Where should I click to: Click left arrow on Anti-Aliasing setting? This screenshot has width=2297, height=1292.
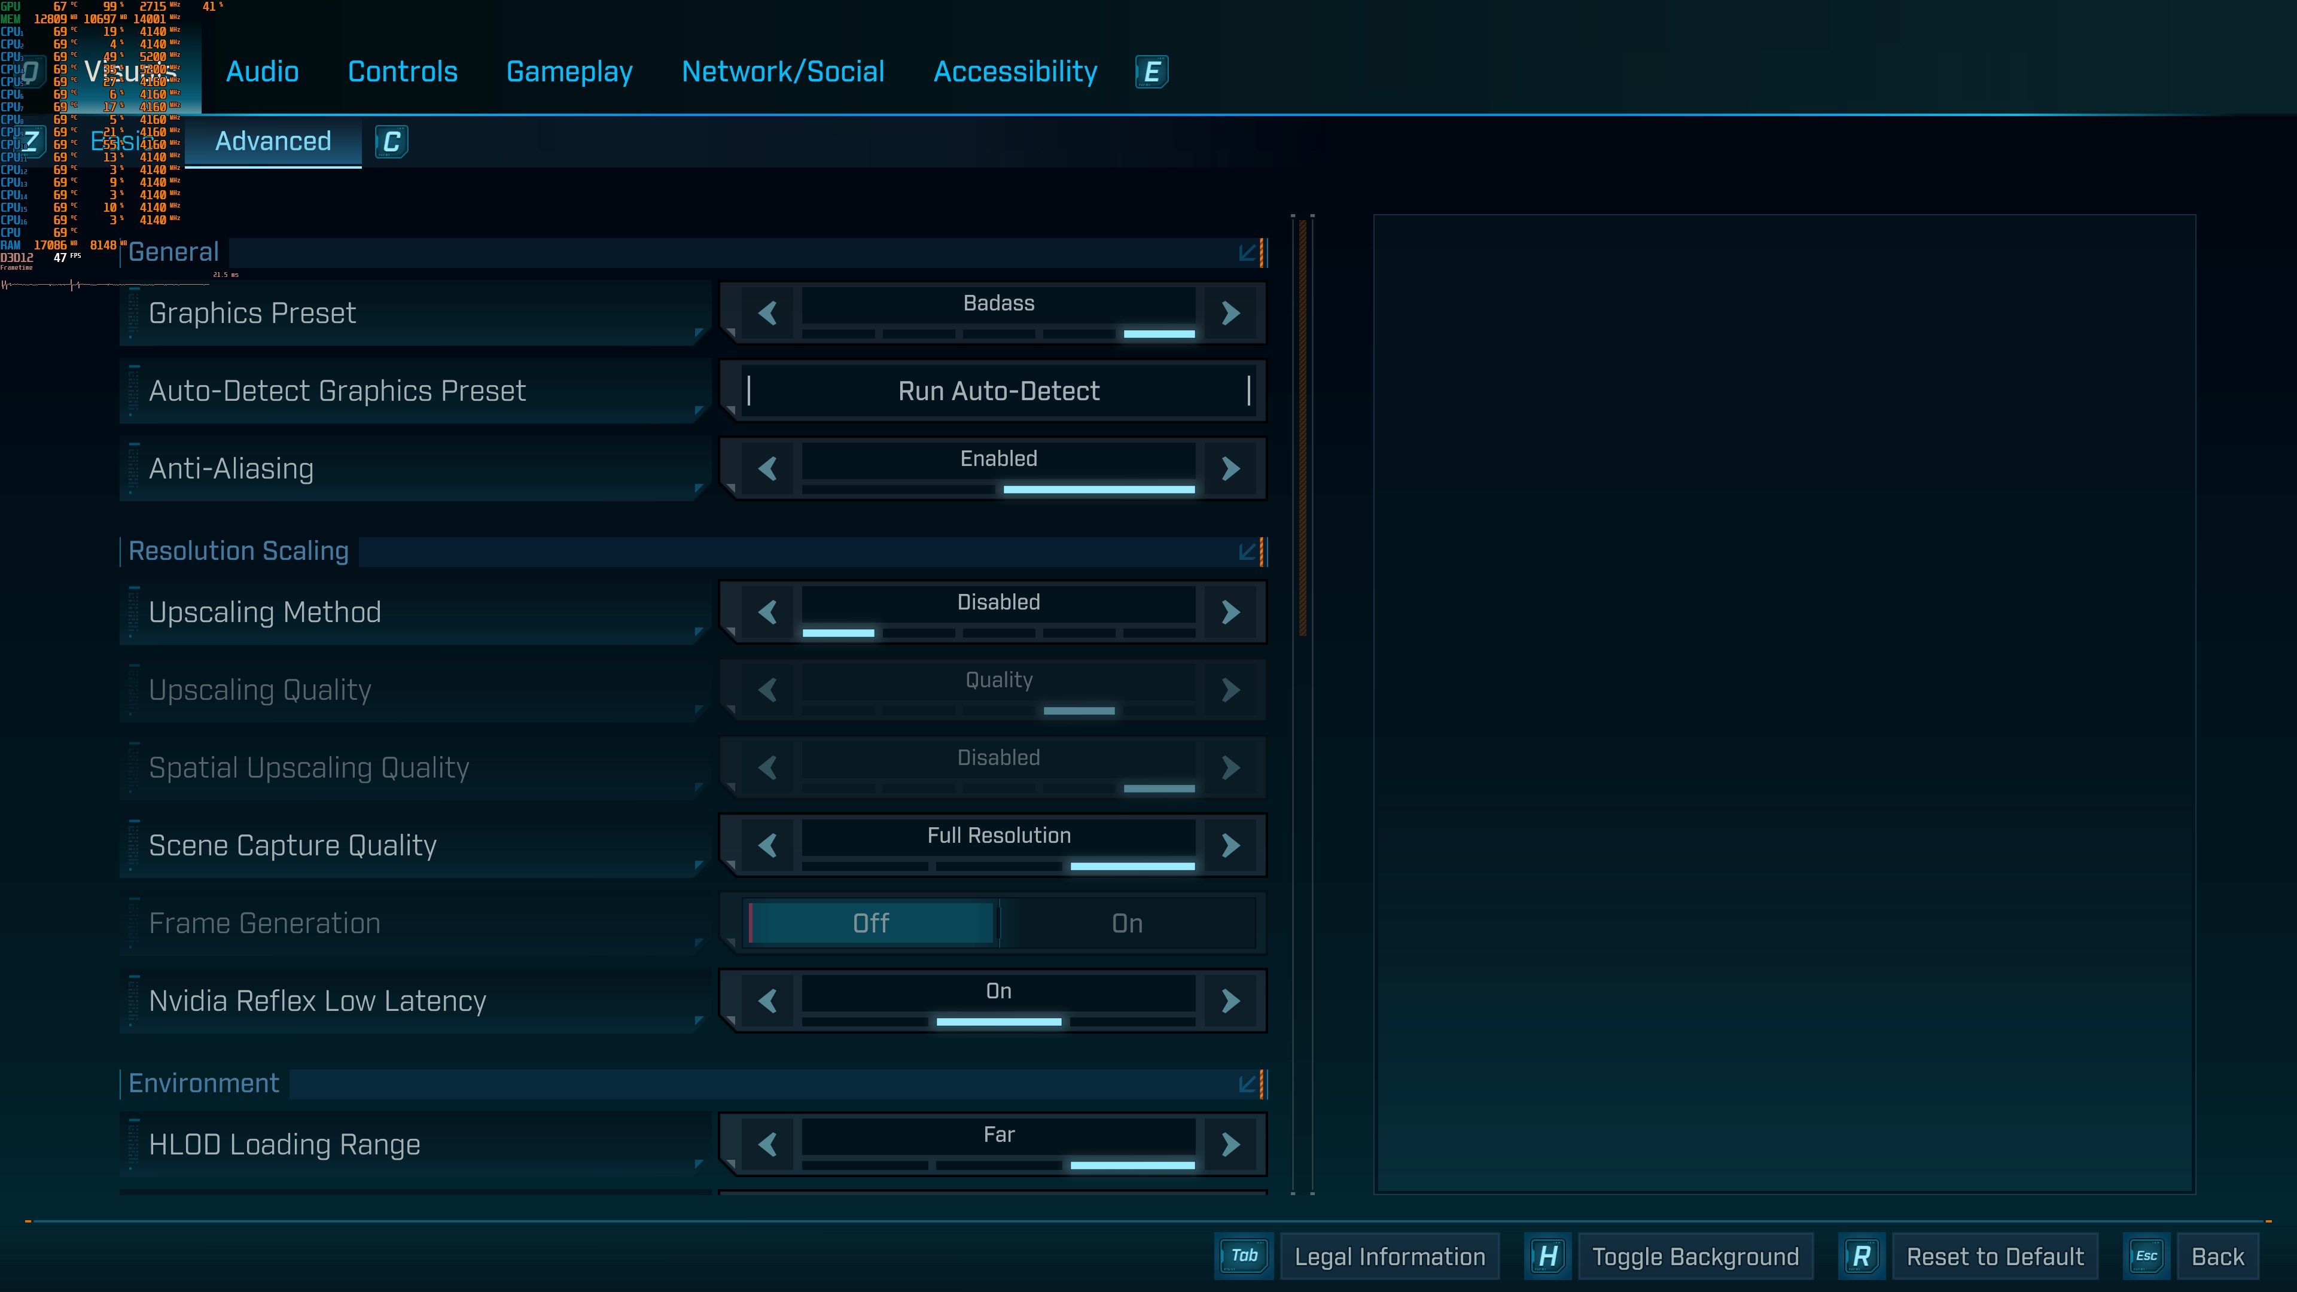(767, 469)
